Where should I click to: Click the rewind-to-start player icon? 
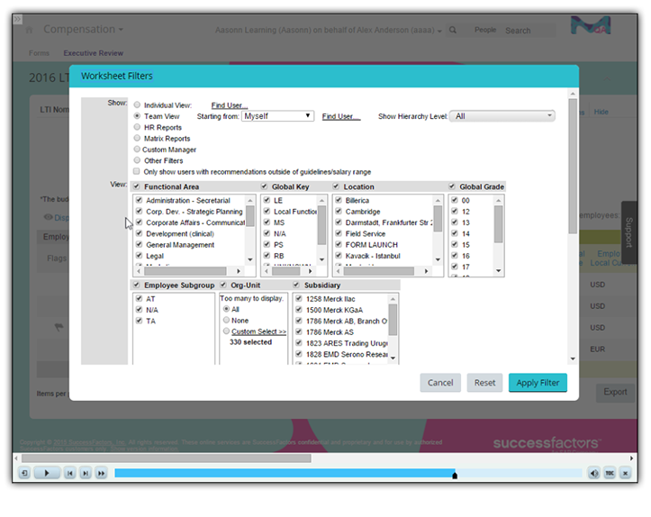[24, 473]
